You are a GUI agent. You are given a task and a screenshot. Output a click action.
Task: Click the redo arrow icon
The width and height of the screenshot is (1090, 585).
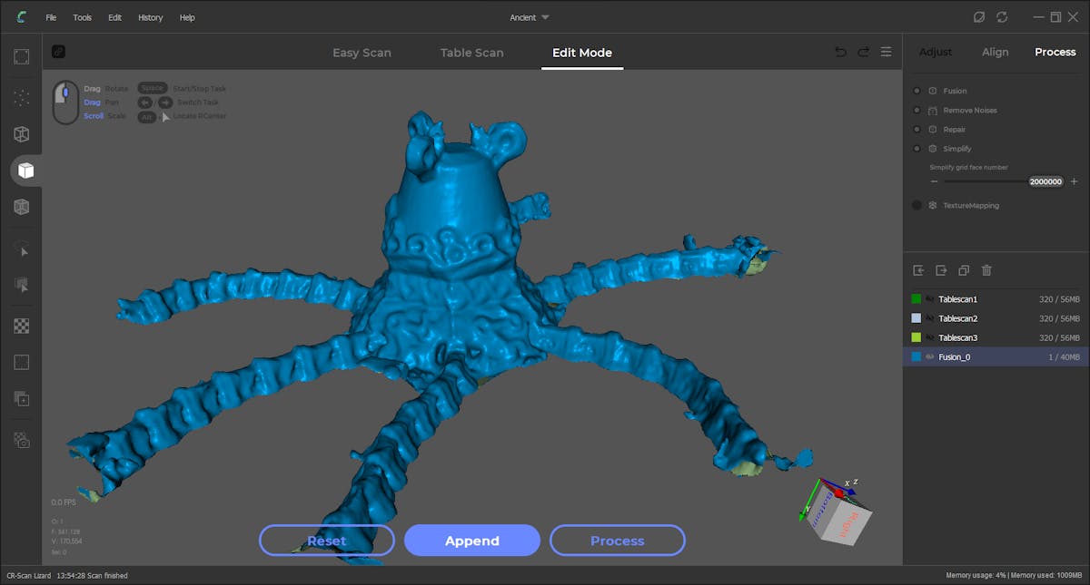coord(863,53)
